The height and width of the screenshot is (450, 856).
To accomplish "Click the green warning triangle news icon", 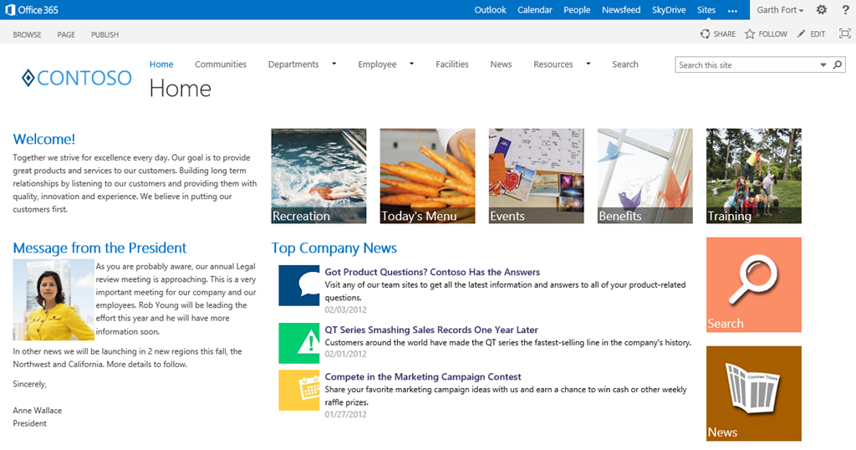I will [x=298, y=343].
